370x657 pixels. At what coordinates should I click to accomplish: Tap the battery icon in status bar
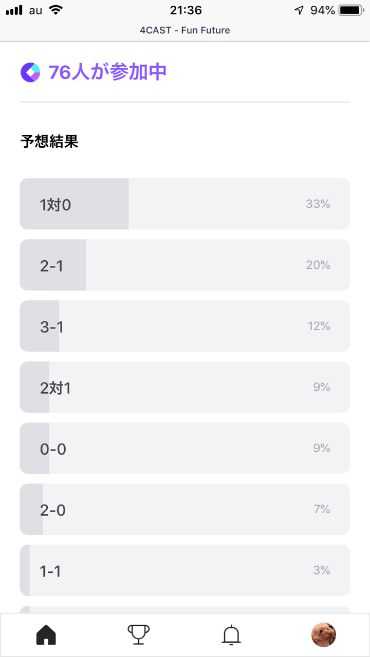351,10
